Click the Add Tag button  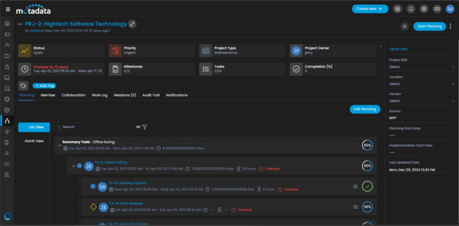pos(44,85)
